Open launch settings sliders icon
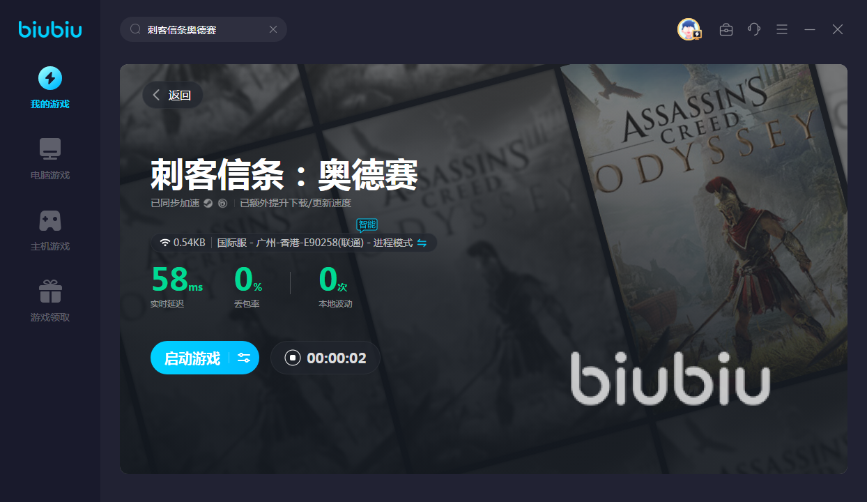Screen dimensions: 867x502 [x=244, y=358]
